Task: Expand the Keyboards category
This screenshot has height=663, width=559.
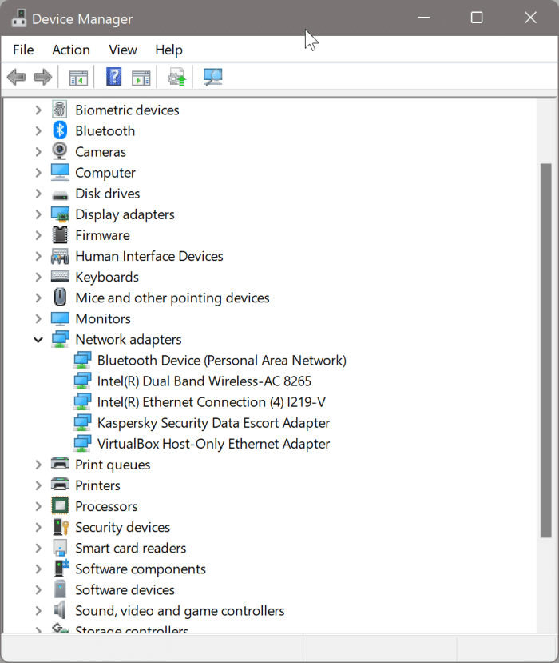Action: click(x=38, y=277)
